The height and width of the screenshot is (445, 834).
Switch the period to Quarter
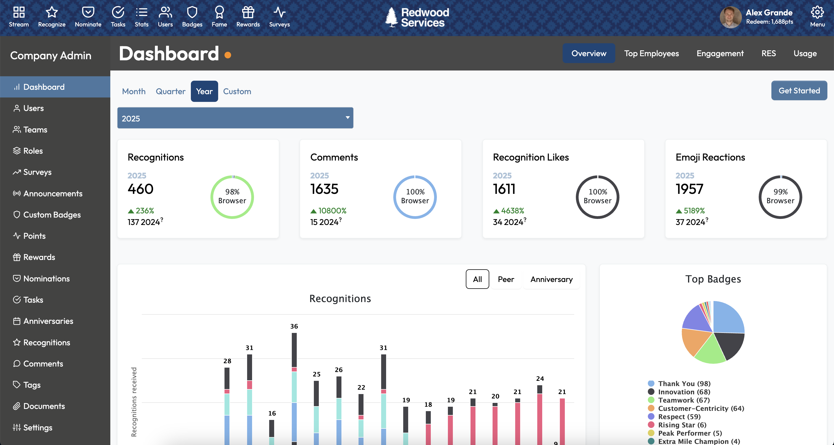170,91
